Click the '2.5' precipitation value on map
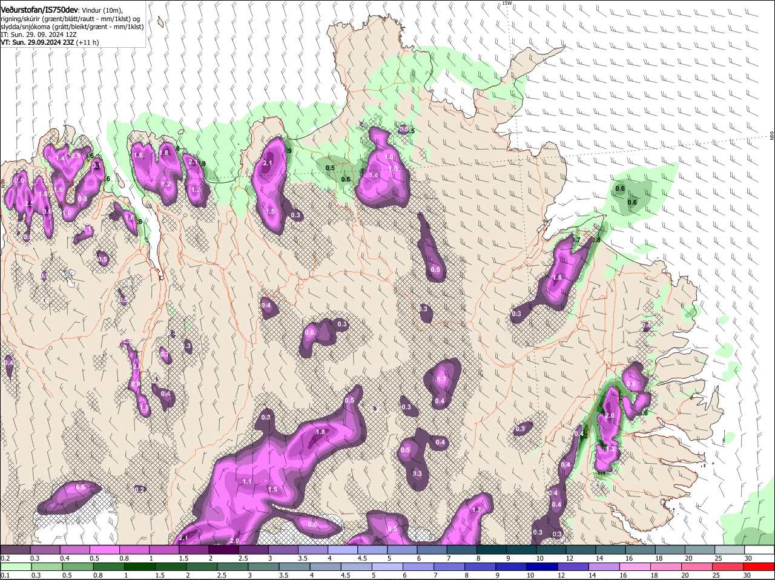Viewport: 775px width, 580px height. pyautogui.click(x=29, y=204)
